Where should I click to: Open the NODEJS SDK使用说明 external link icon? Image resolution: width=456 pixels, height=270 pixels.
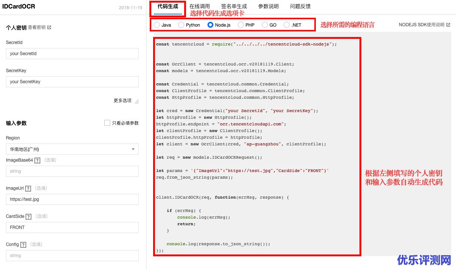click(448, 25)
